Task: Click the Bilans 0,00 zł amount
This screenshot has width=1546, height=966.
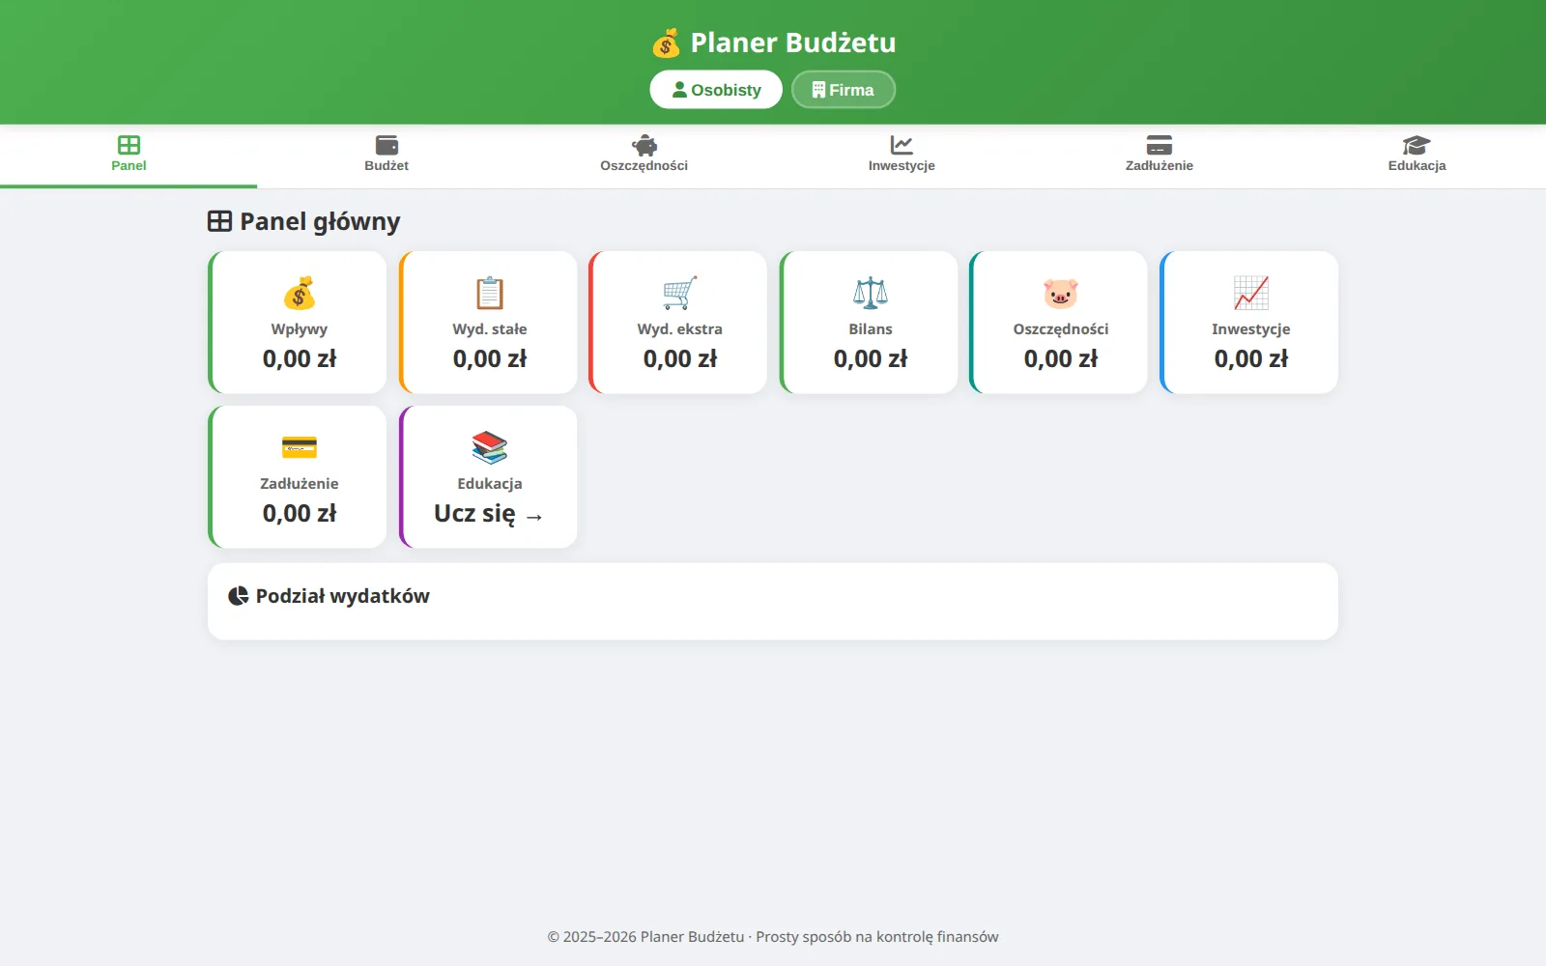Action: (x=871, y=359)
